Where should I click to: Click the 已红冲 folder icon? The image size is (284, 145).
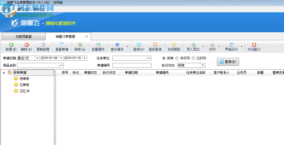[16, 91]
